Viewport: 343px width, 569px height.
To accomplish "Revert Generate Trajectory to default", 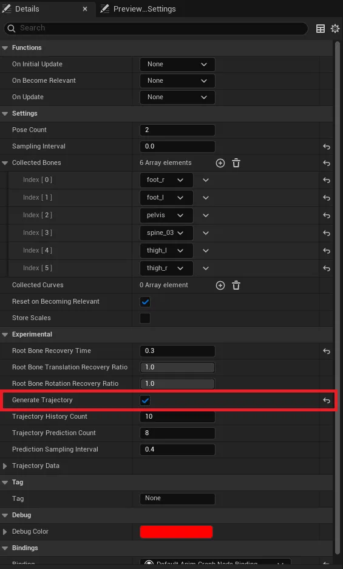I will pos(327,400).
